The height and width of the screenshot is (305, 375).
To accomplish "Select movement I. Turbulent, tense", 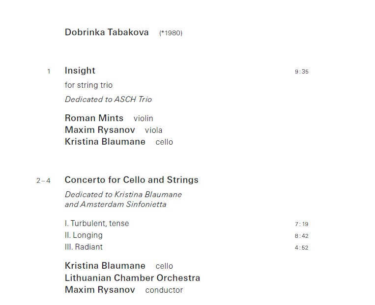I will [x=97, y=224].
